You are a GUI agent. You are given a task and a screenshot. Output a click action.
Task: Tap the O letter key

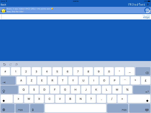[x=104, y=81]
